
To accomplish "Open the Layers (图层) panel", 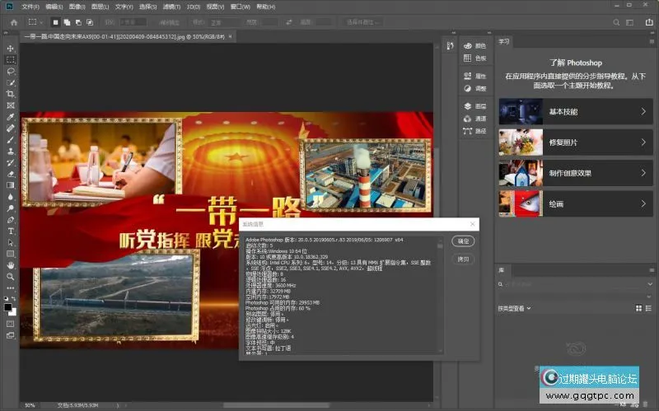I will 475,106.
